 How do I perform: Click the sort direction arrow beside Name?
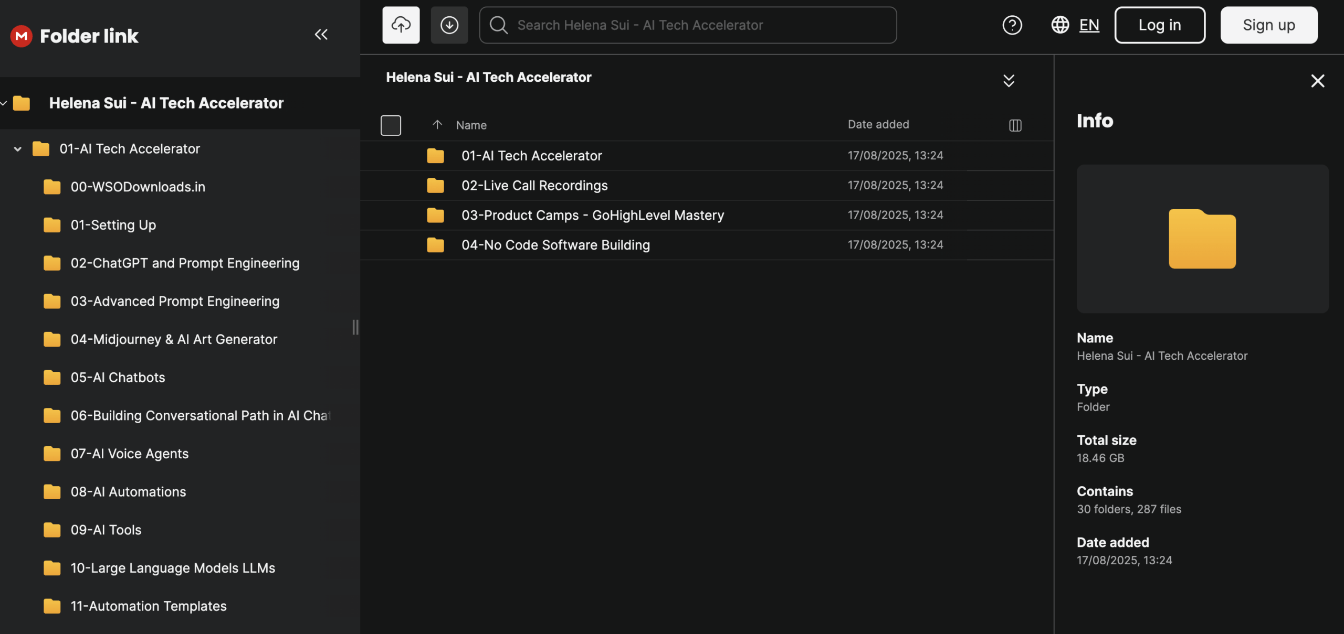coord(437,125)
